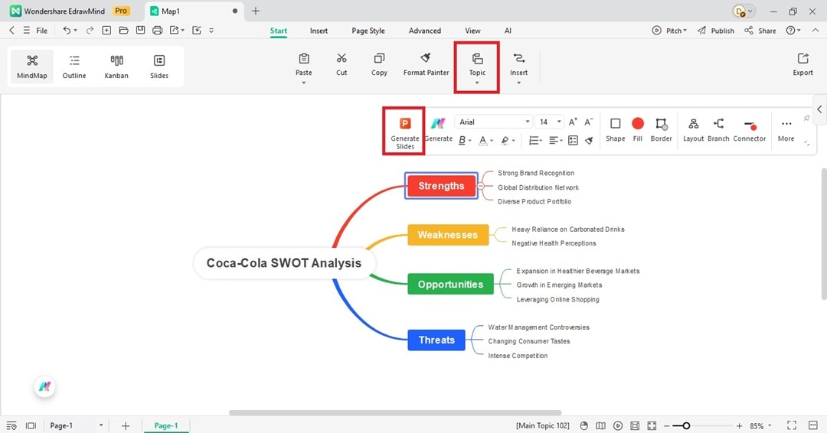Click the fit-to-page icon in status bar
The width and height of the screenshot is (827, 433).
pos(652,425)
